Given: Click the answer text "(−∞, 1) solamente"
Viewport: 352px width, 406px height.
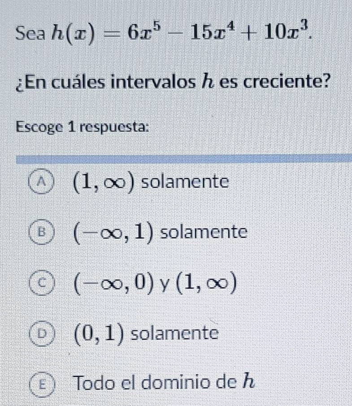Looking at the screenshot, I should point(157,232).
